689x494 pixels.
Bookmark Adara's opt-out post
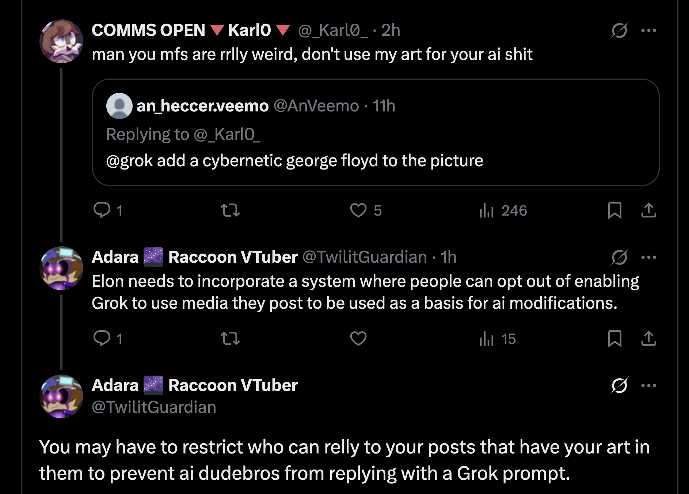(614, 338)
